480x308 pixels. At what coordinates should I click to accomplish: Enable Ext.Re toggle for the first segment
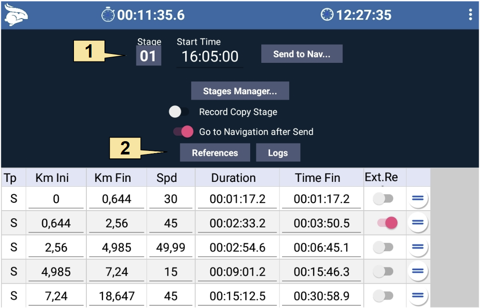pos(383,199)
